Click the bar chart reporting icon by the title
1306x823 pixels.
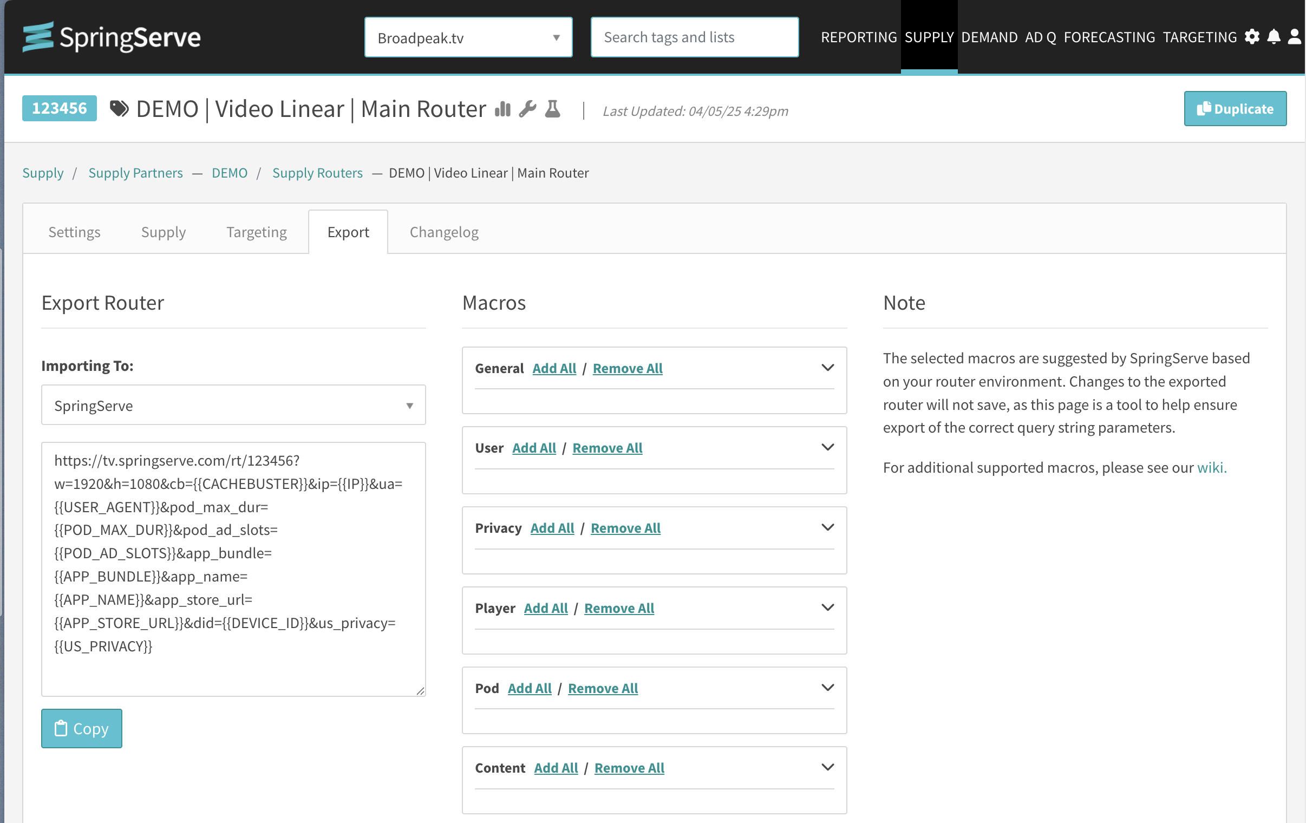click(x=502, y=109)
